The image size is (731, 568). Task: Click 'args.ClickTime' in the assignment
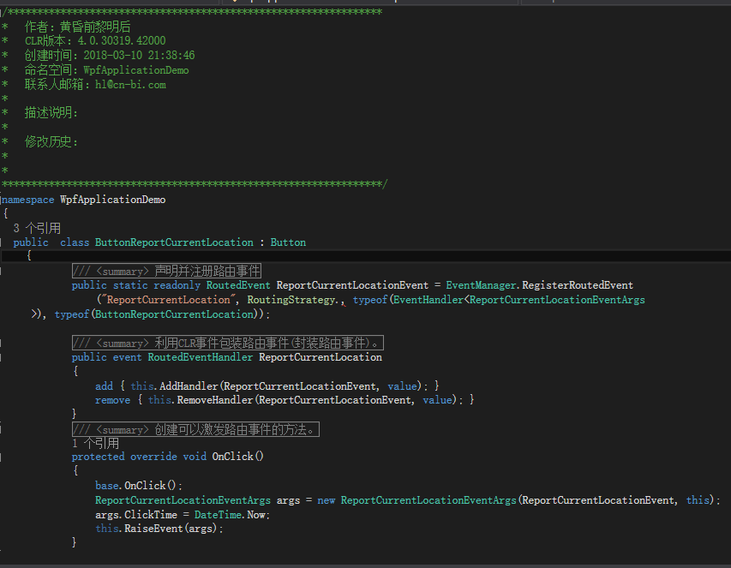(136, 514)
